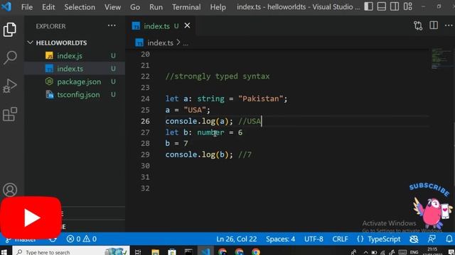This screenshot has height=255, width=455.
Task: Click the VS Code logo icon
Action: point(6,6)
